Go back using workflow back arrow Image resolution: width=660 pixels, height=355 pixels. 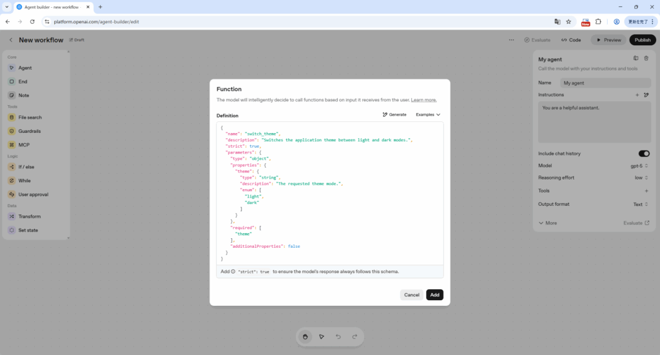click(x=11, y=40)
